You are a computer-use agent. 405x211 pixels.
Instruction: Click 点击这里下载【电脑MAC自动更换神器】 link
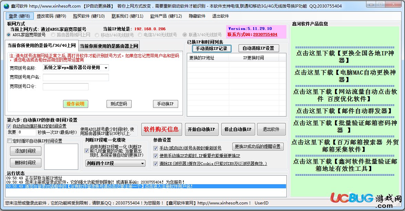click(345, 76)
